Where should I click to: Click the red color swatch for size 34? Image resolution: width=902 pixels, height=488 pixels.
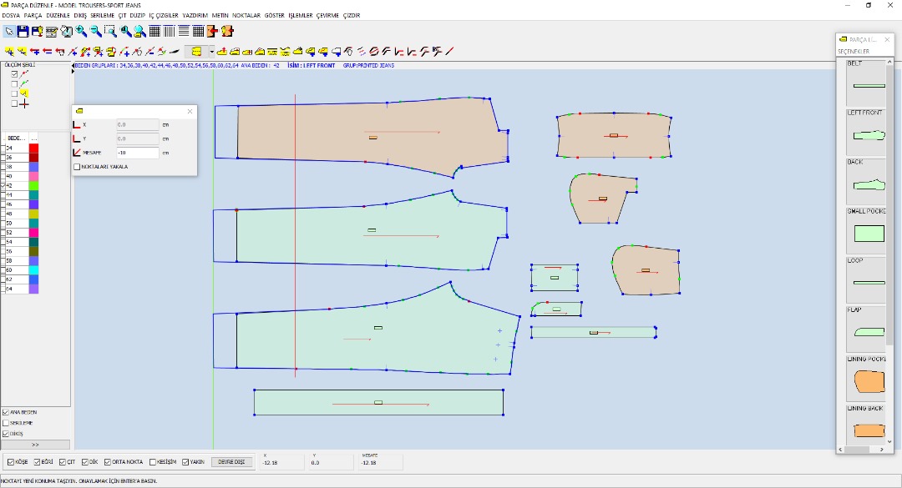(33, 148)
